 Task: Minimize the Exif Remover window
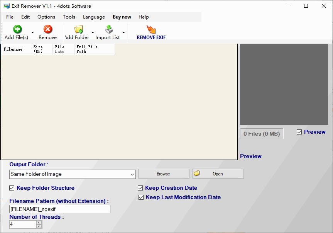pyautogui.click(x=288, y=6)
